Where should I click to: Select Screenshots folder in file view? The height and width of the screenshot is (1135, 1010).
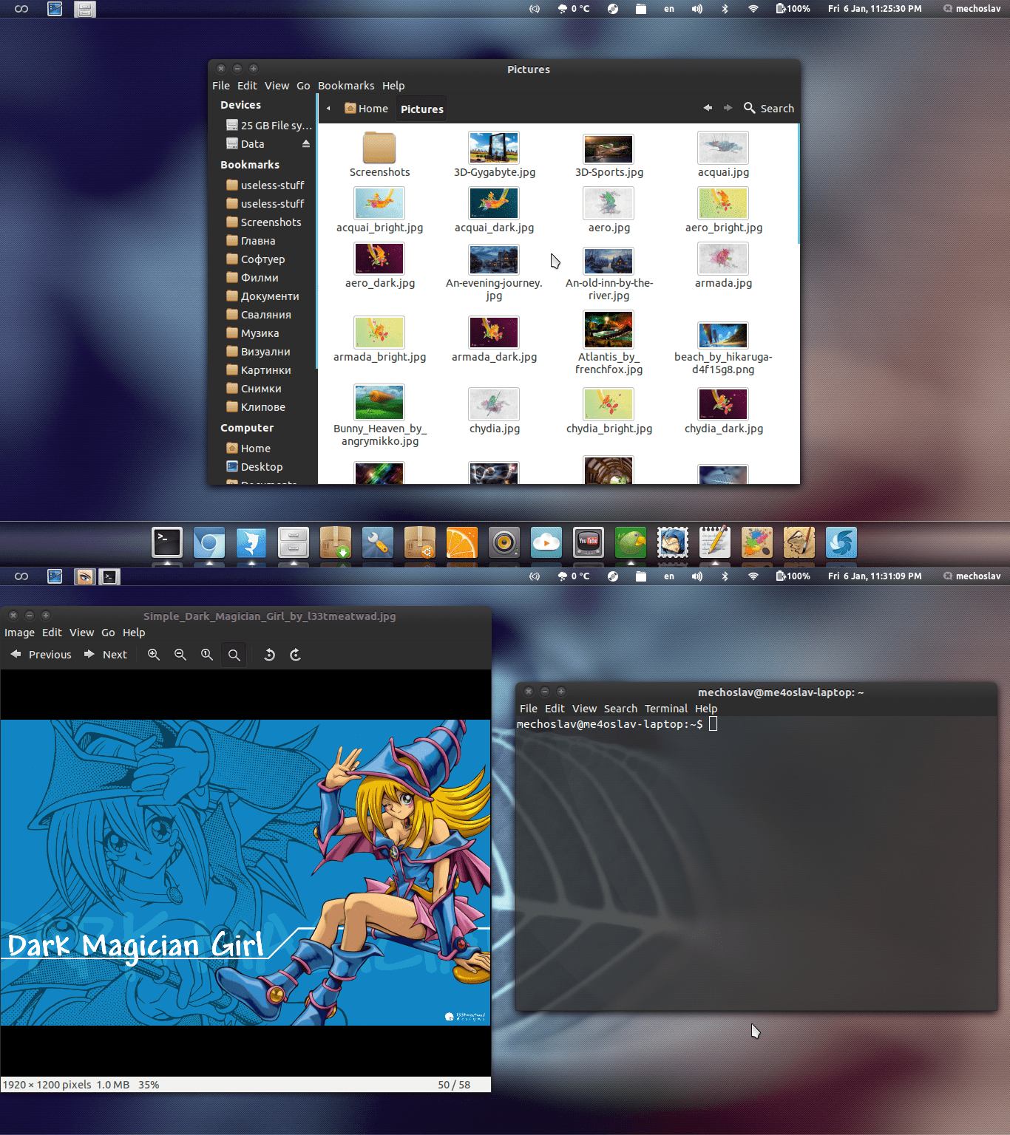click(379, 154)
